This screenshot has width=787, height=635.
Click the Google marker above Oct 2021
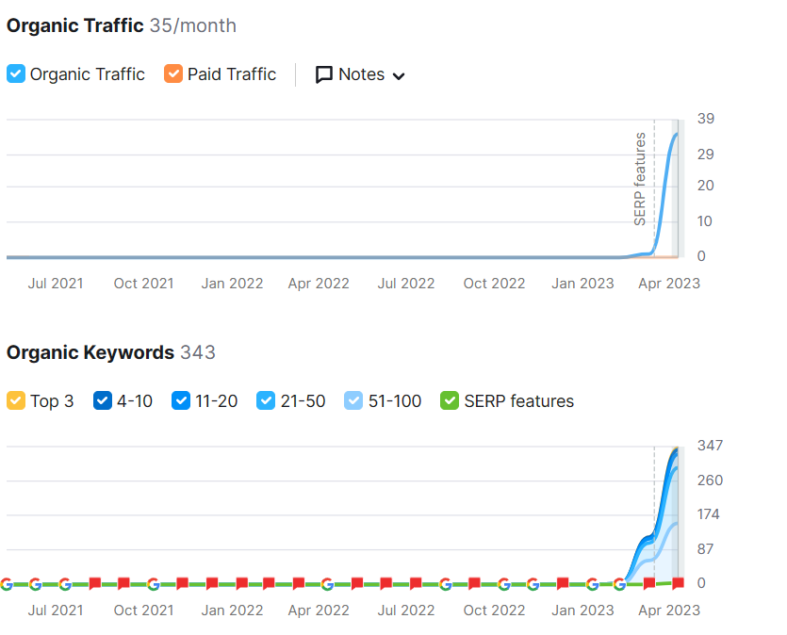pos(153,584)
